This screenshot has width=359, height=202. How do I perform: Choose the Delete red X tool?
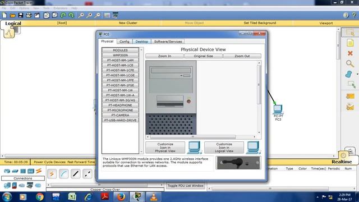350,53
